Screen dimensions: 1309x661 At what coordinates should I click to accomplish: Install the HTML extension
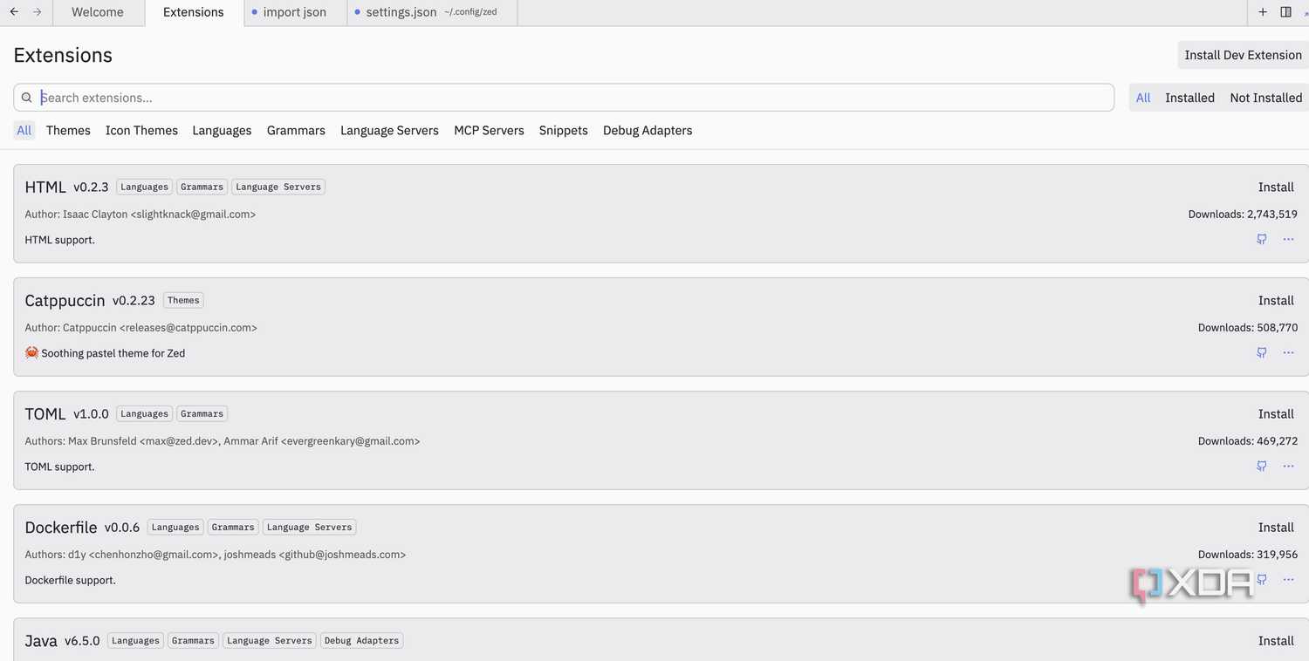point(1276,187)
